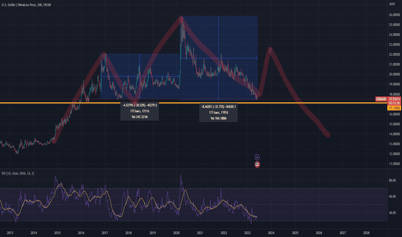Click the 2013 label on time axis
This screenshot has width=402, height=237.
pos(10,233)
